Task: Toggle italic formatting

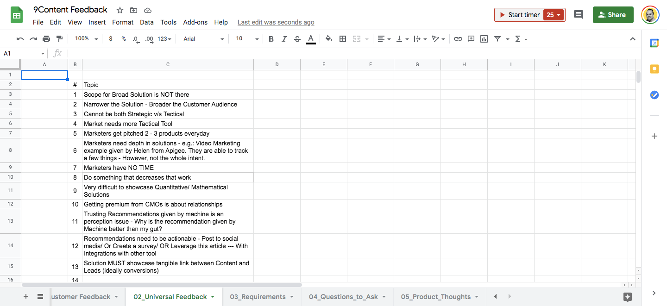Action: pyautogui.click(x=284, y=39)
